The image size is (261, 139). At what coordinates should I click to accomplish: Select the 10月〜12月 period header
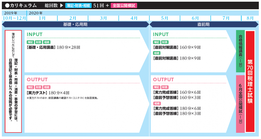(x=14, y=18)
